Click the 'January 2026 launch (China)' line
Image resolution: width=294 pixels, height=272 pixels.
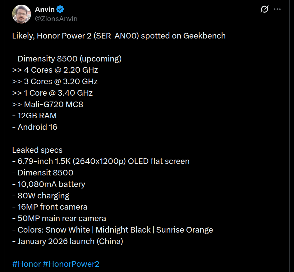tap(67, 241)
